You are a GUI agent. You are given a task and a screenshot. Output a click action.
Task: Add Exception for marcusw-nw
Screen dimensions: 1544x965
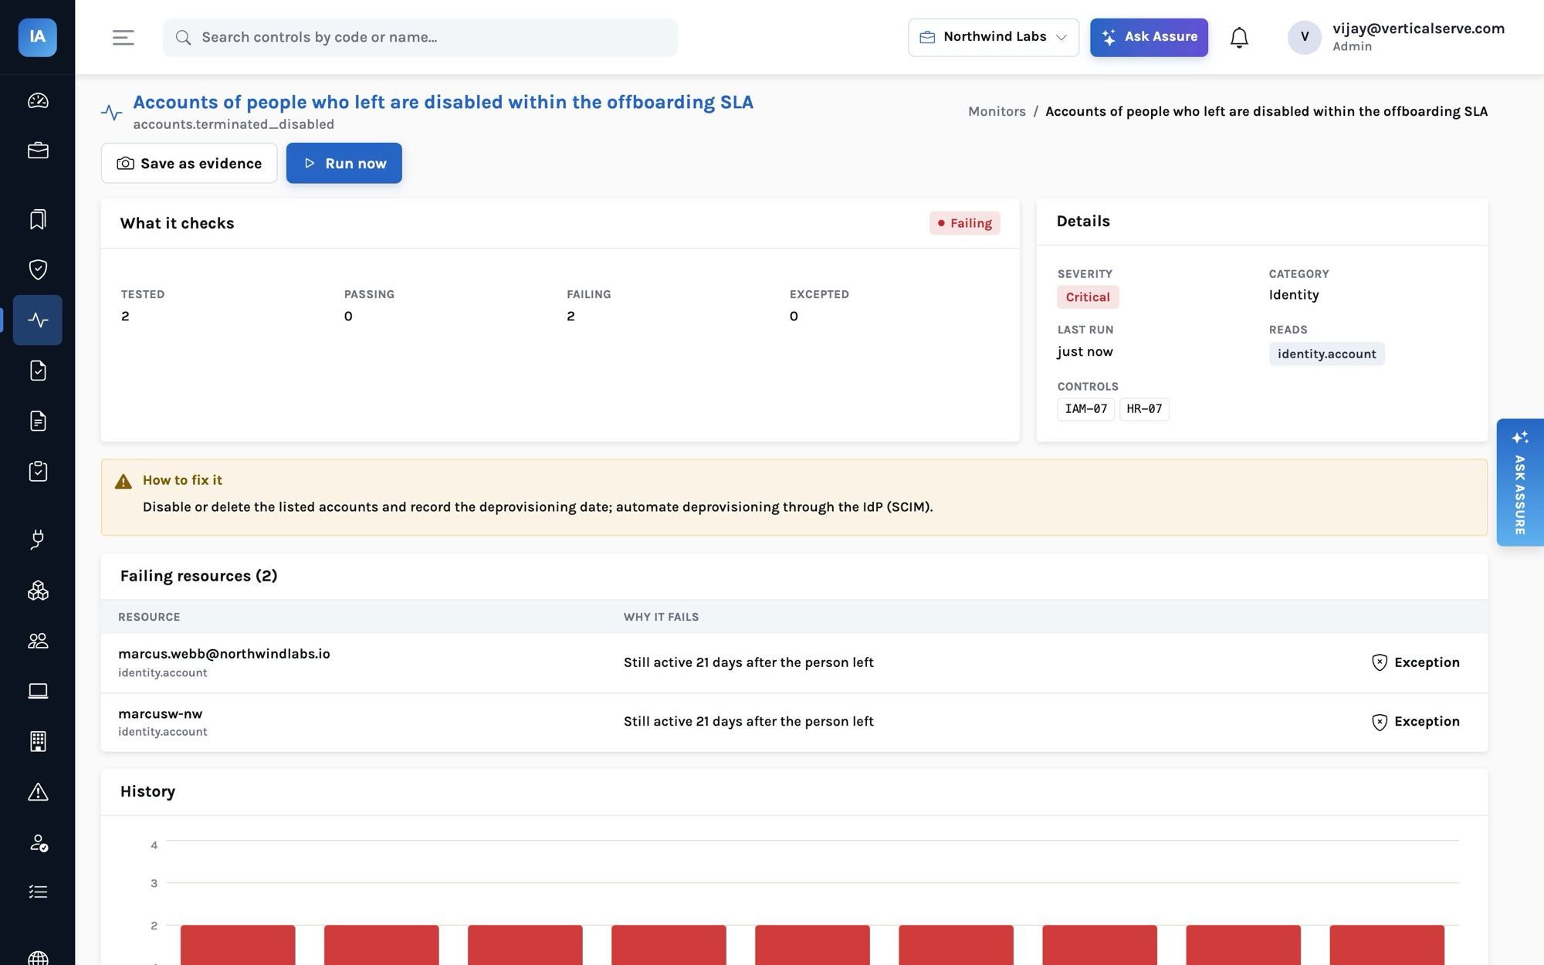click(x=1416, y=722)
